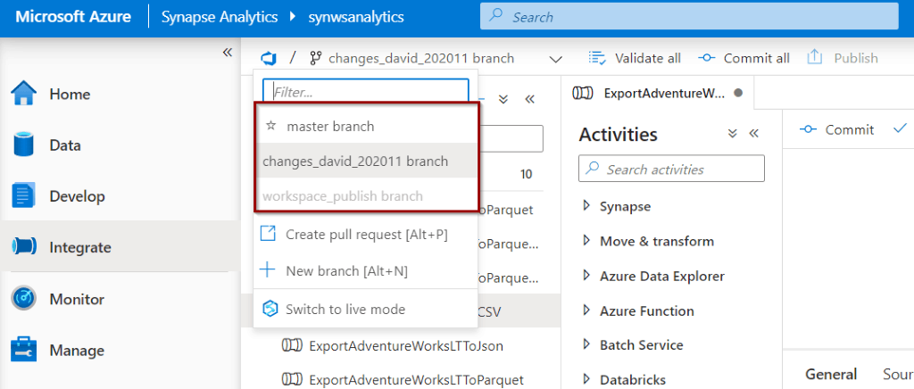This screenshot has width=914, height=389.
Task: Collapse the Activities pane with double chevron
Action: pos(753,134)
